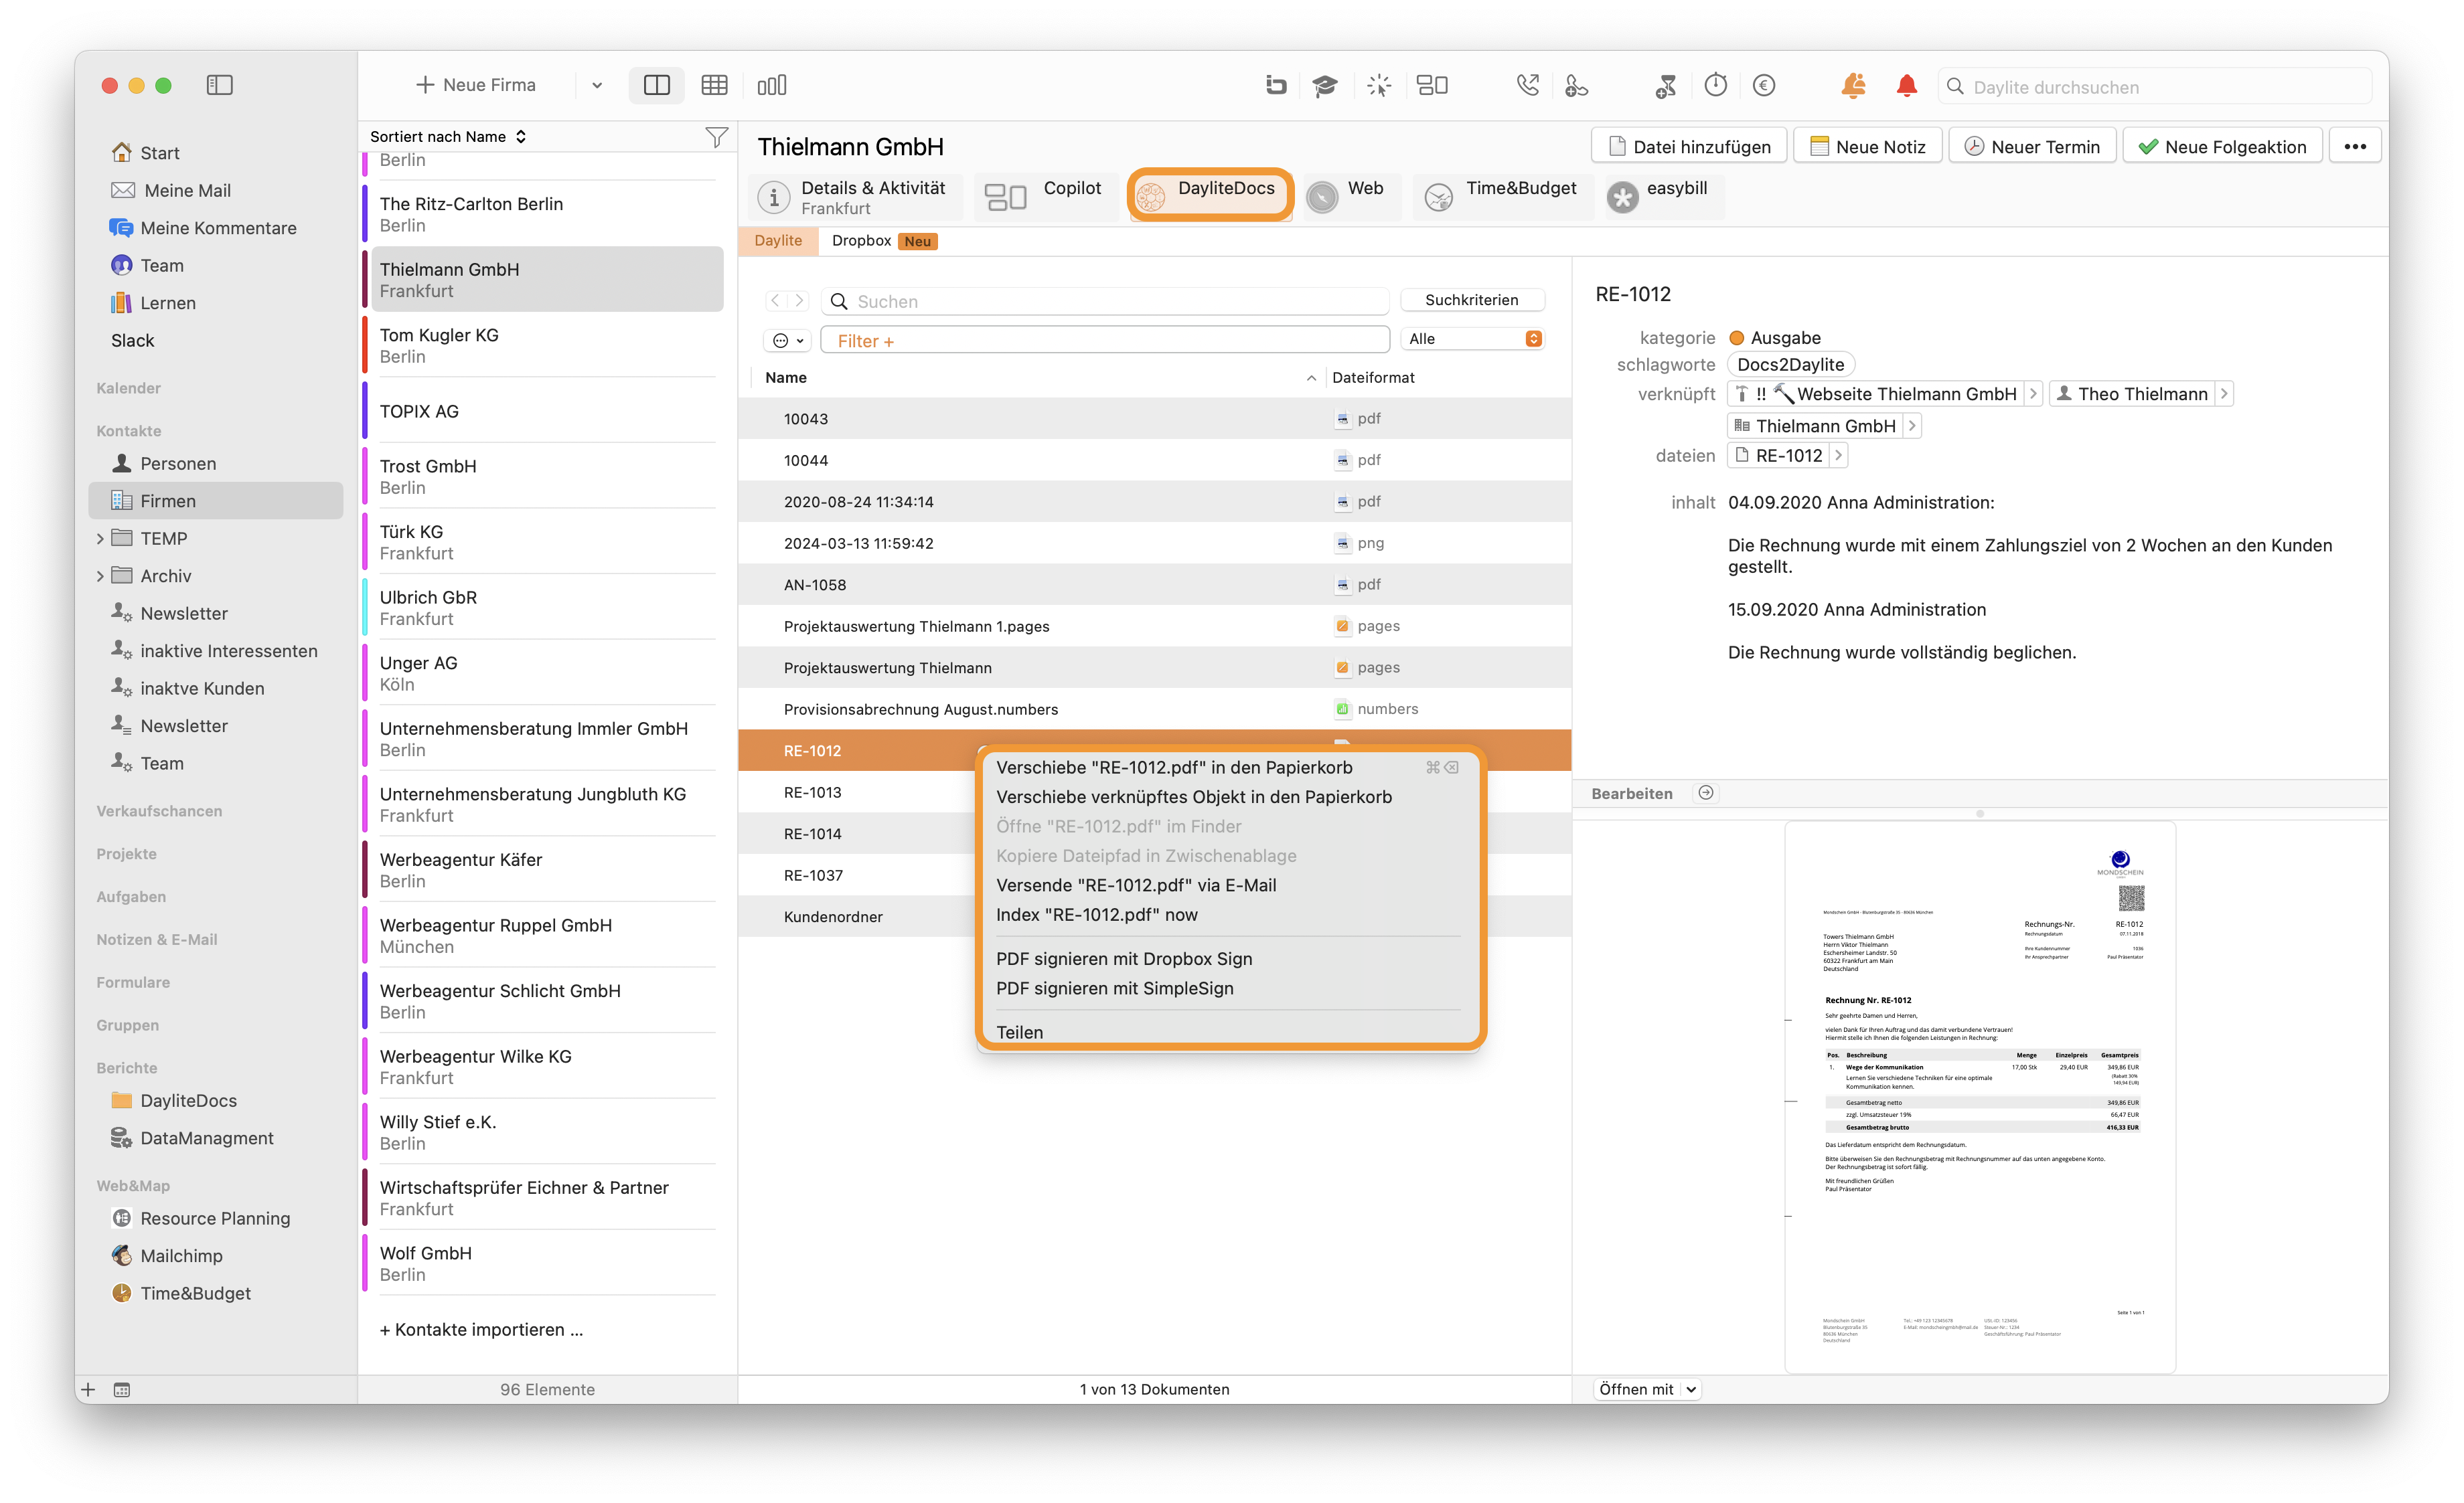This screenshot has width=2464, height=1503.
Task: Switch to the Dropbox sub-tab
Action: 883,241
